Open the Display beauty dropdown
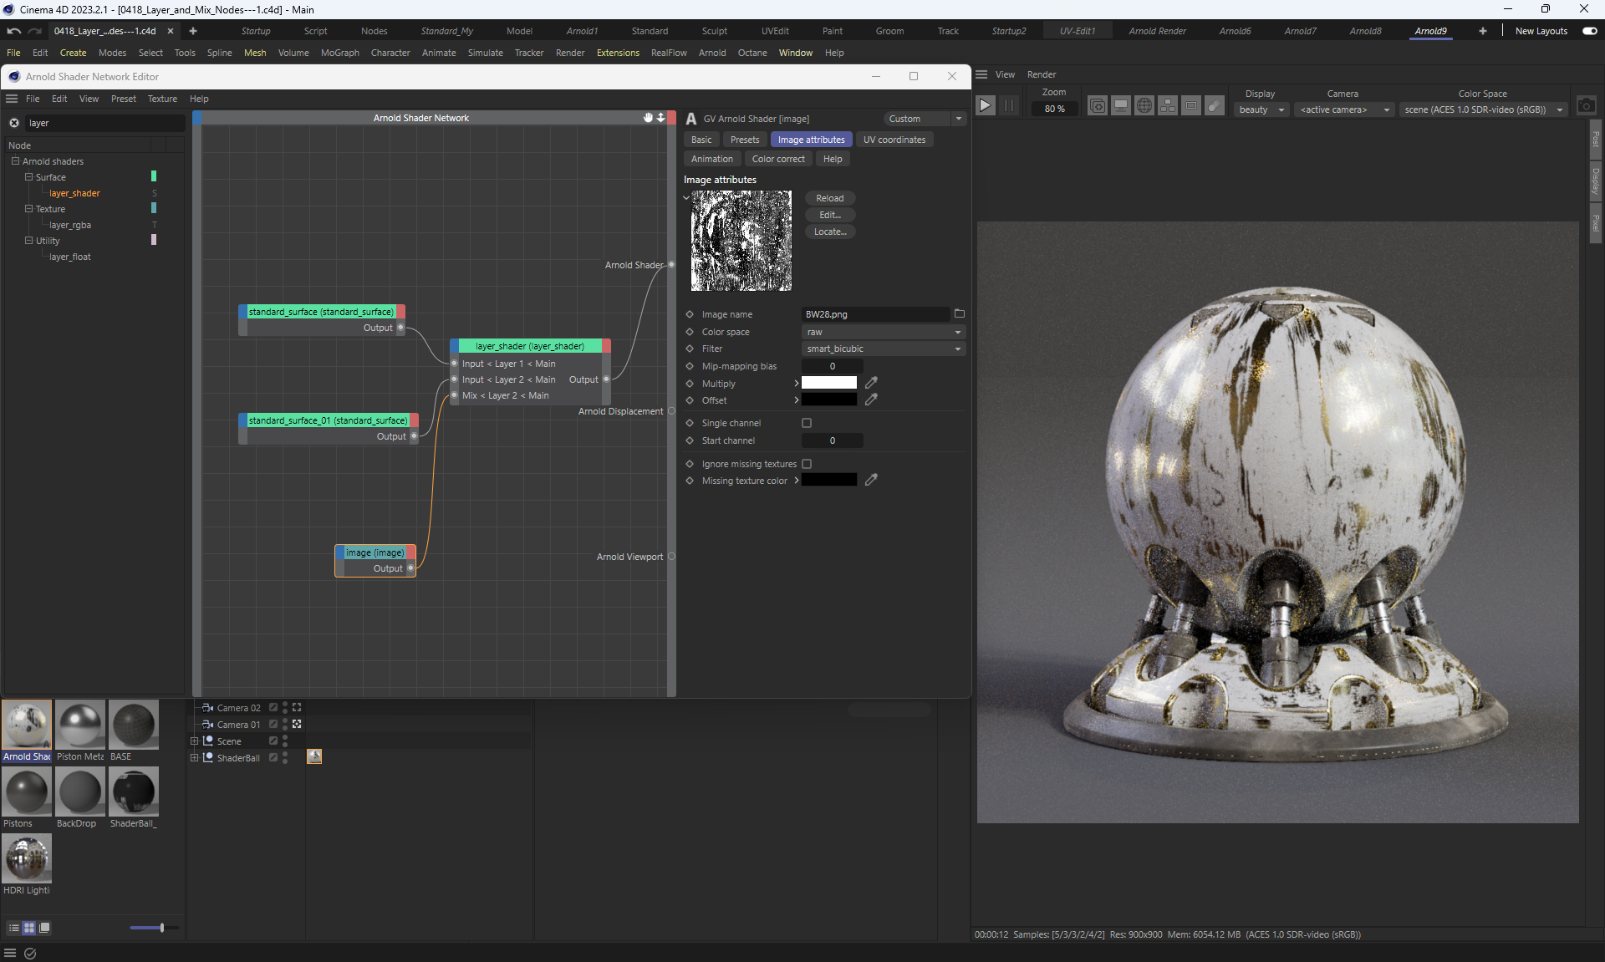The height and width of the screenshot is (962, 1605). [x=1261, y=109]
